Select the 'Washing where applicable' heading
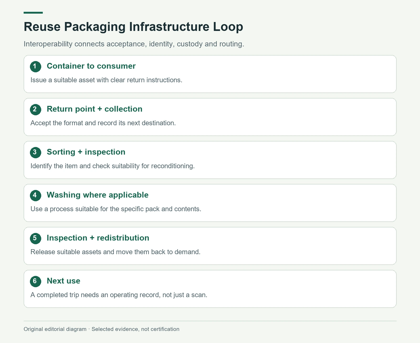This screenshot has width=420, height=343. [x=97, y=195]
